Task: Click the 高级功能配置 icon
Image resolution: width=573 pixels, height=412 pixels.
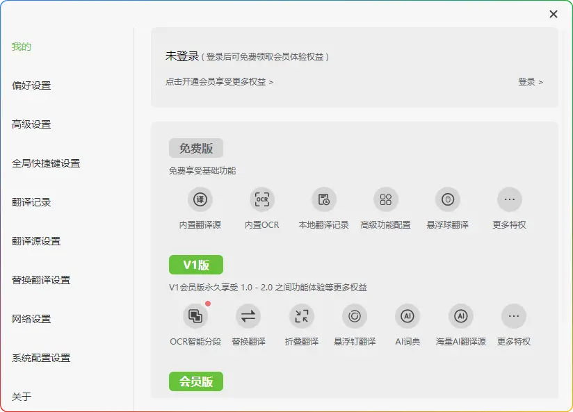Action: (x=385, y=200)
